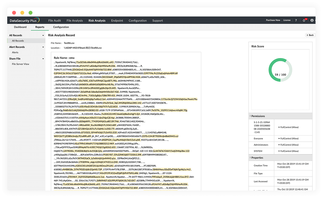Click the 59 / 100 risk score gauge

tap(280, 70)
